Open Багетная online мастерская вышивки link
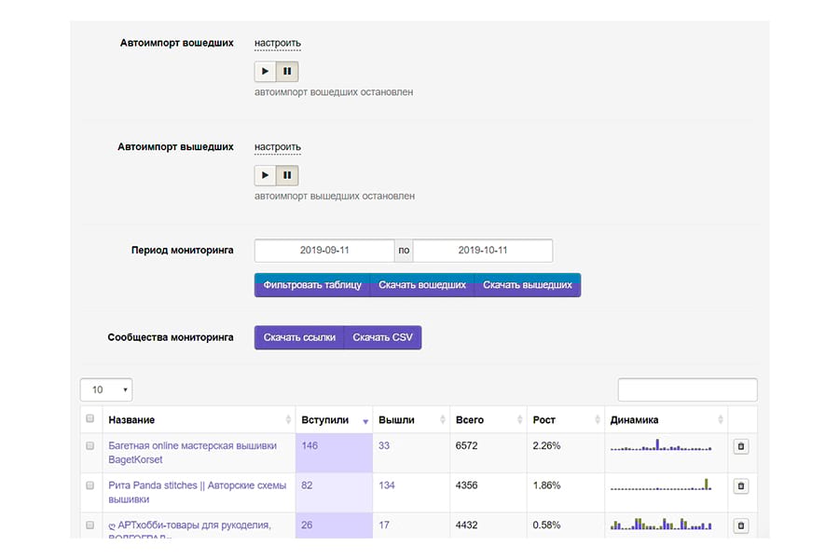Screen dimensions: 839x559 point(193,453)
